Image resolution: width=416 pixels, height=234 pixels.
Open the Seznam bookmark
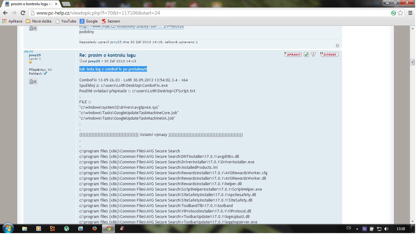tap(111, 21)
